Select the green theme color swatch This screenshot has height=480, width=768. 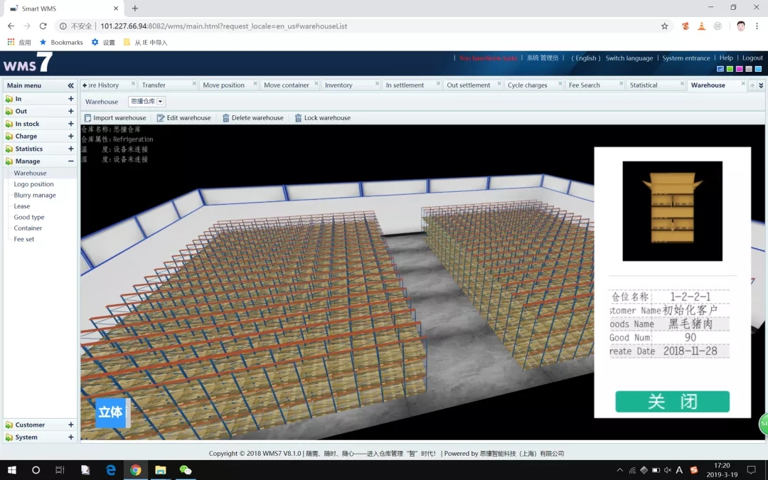pyautogui.click(x=730, y=69)
